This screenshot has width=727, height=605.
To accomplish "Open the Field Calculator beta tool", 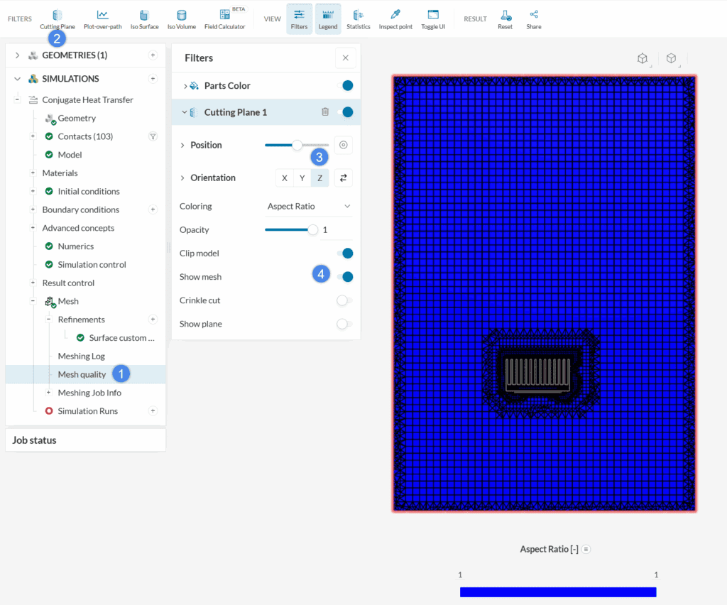I will coord(224,18).
